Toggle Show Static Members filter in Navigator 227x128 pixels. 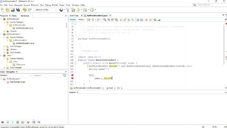click(x=13, y=122)
